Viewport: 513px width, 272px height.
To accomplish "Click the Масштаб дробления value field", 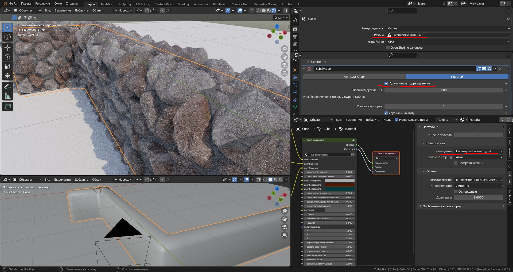I will coord(444,90).
